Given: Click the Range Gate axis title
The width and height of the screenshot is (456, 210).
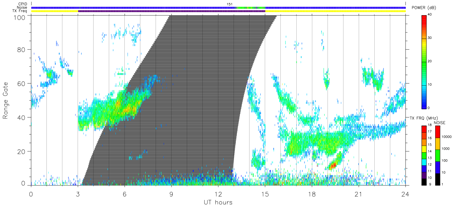Looking at the screenshot, I should click(6, 100).
